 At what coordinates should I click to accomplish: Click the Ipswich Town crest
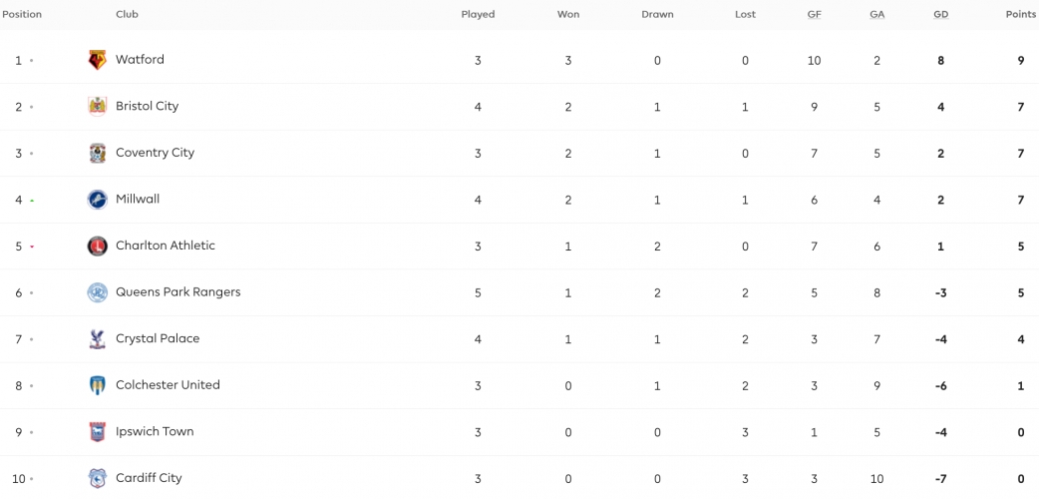98,432
